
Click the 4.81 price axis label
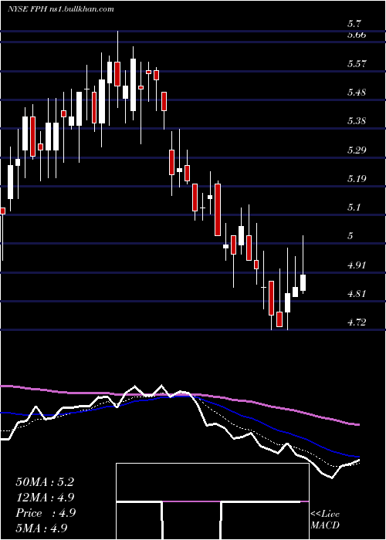tap(357, 293)
